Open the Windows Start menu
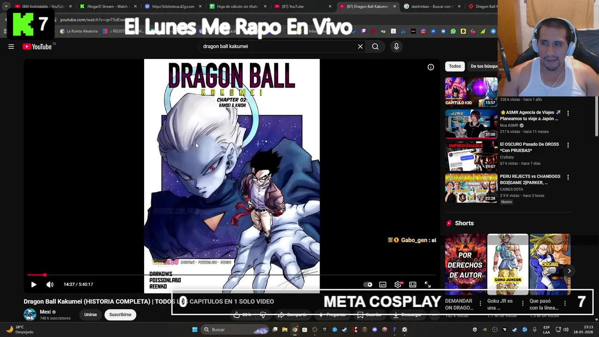 tap(195, 330)
